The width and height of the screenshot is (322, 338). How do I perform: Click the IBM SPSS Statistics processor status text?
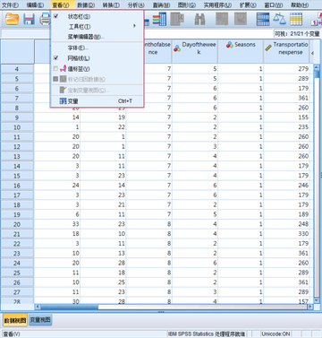(207, 334)
